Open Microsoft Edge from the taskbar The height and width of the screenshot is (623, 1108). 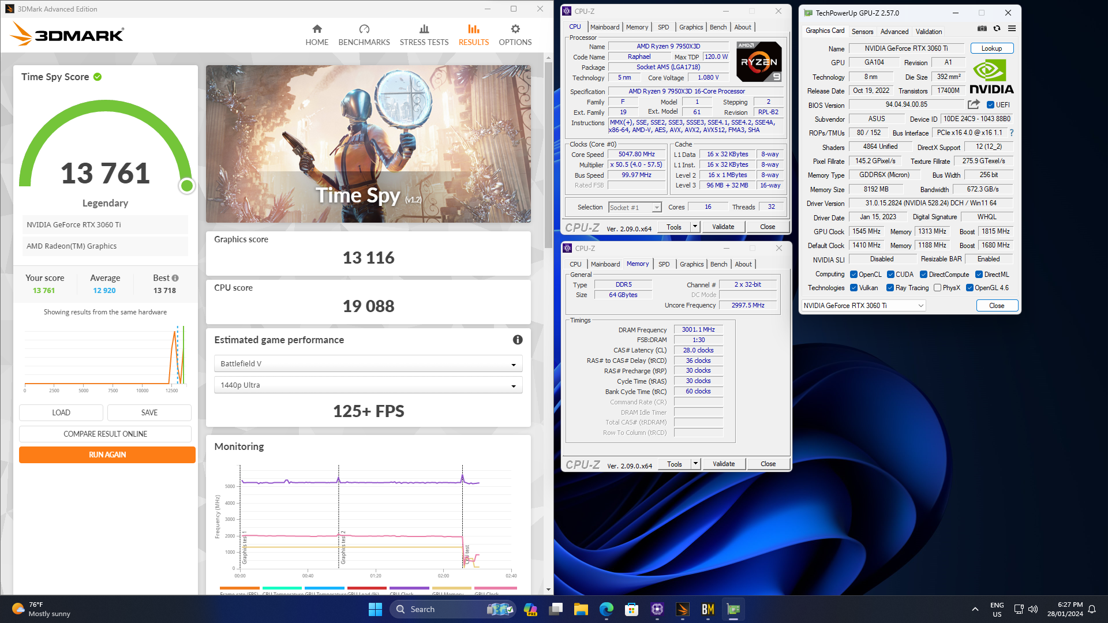[606, 609]
